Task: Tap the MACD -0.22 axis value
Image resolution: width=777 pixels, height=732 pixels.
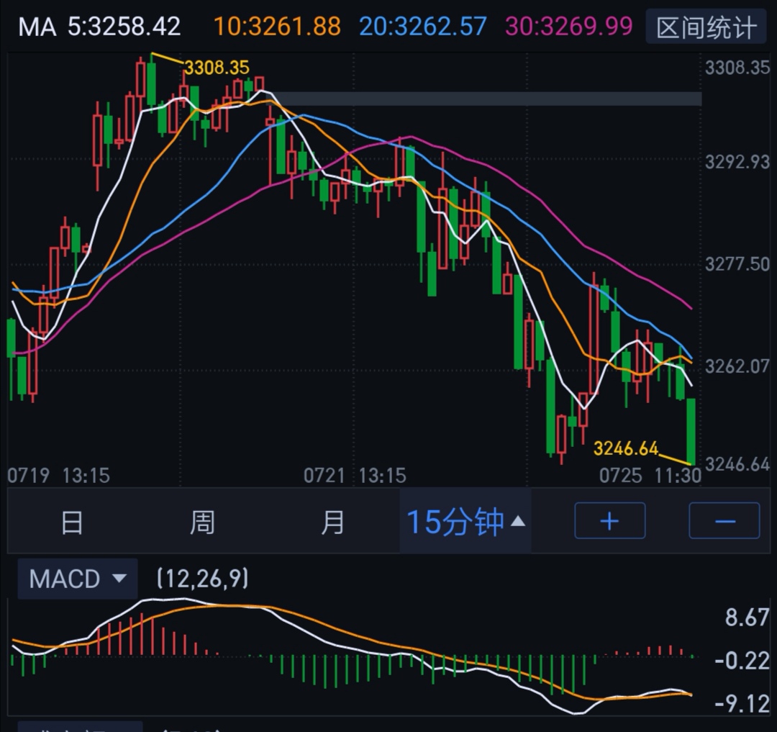Action: pyautogui.click(x=742, y=661)
